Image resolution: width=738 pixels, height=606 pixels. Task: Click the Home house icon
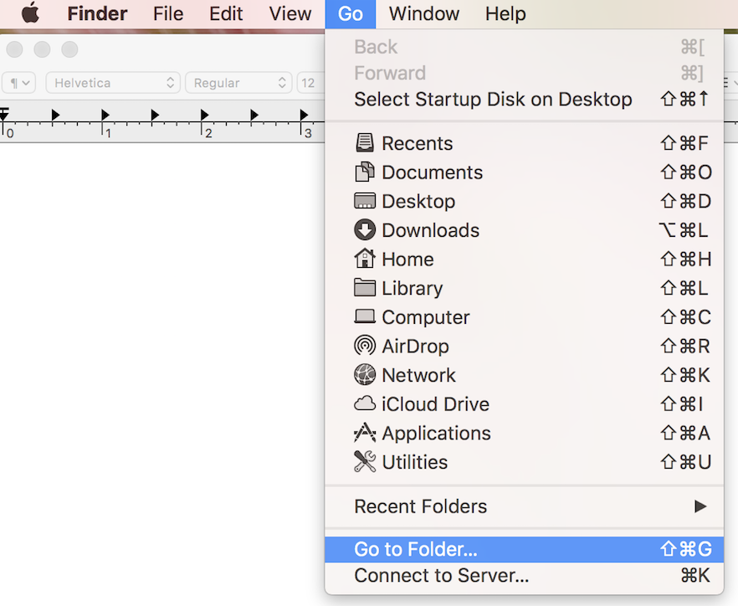click(365, 259)
